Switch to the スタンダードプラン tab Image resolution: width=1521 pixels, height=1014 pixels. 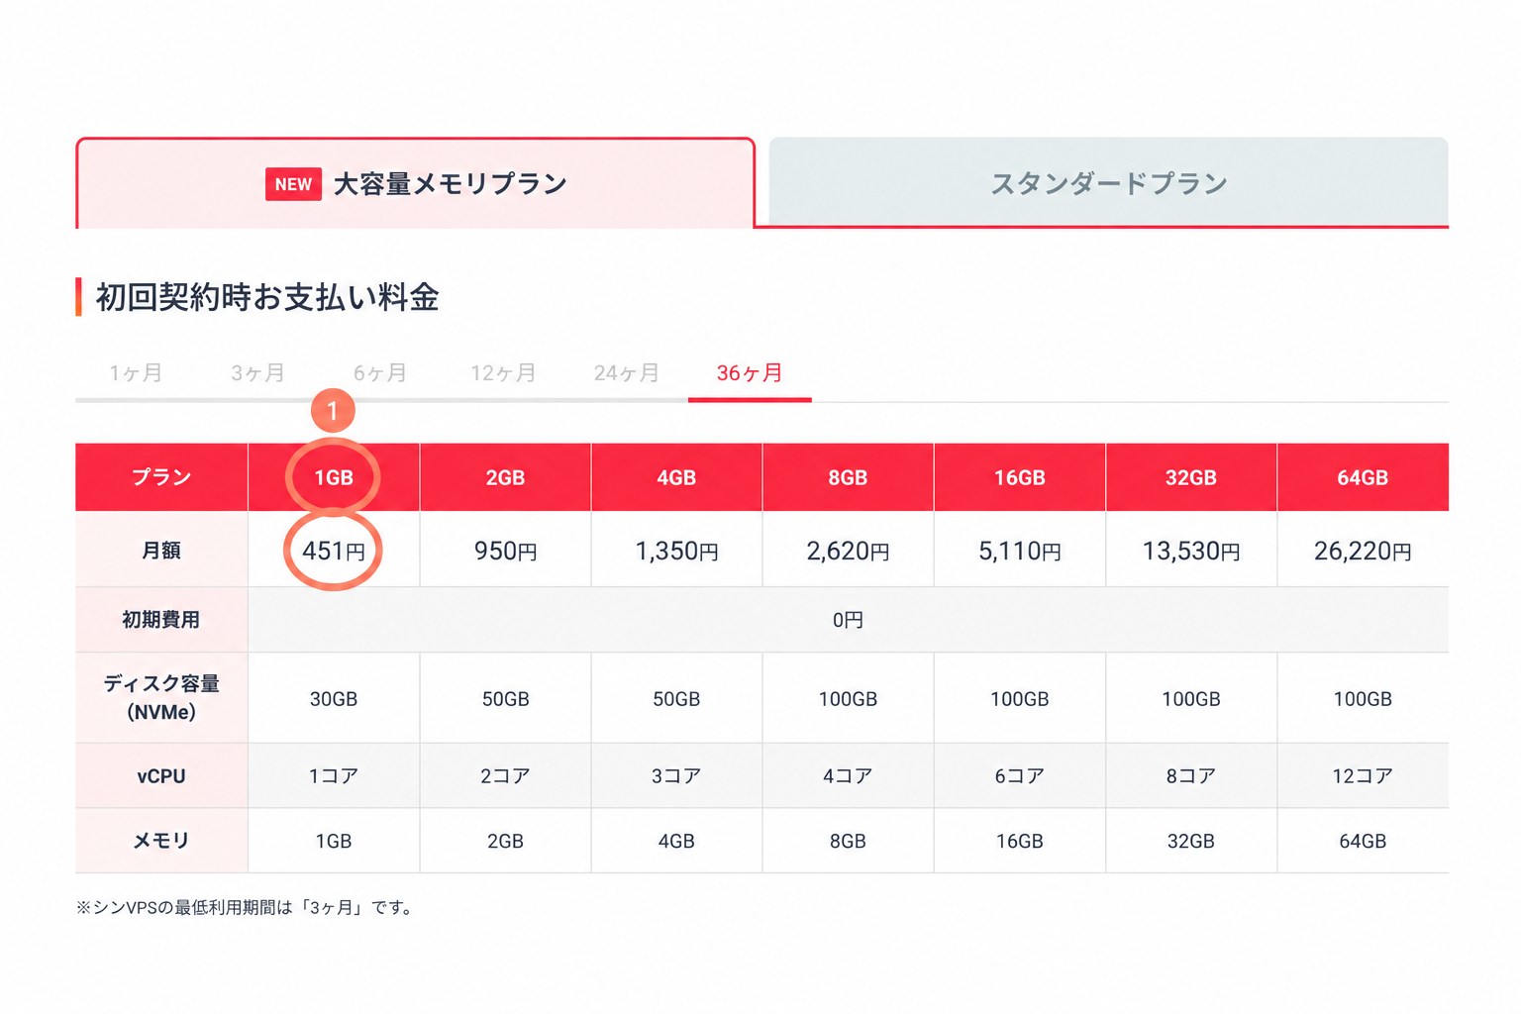[x=1109, y=182]
